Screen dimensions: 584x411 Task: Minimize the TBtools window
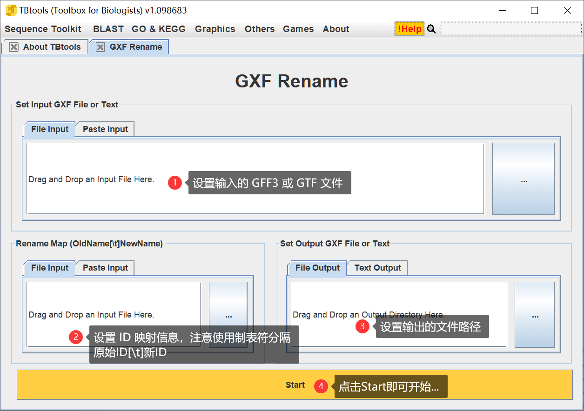click(x=502, y=10)
